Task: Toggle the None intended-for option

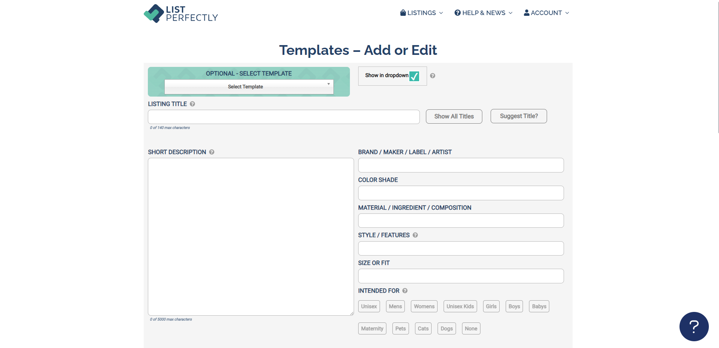Action: pyautogui.click(x=471, y=328)
